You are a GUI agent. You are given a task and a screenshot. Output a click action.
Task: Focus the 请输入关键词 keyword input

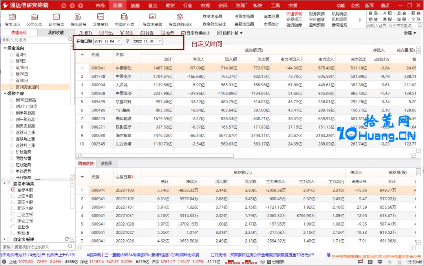[34, 40]
